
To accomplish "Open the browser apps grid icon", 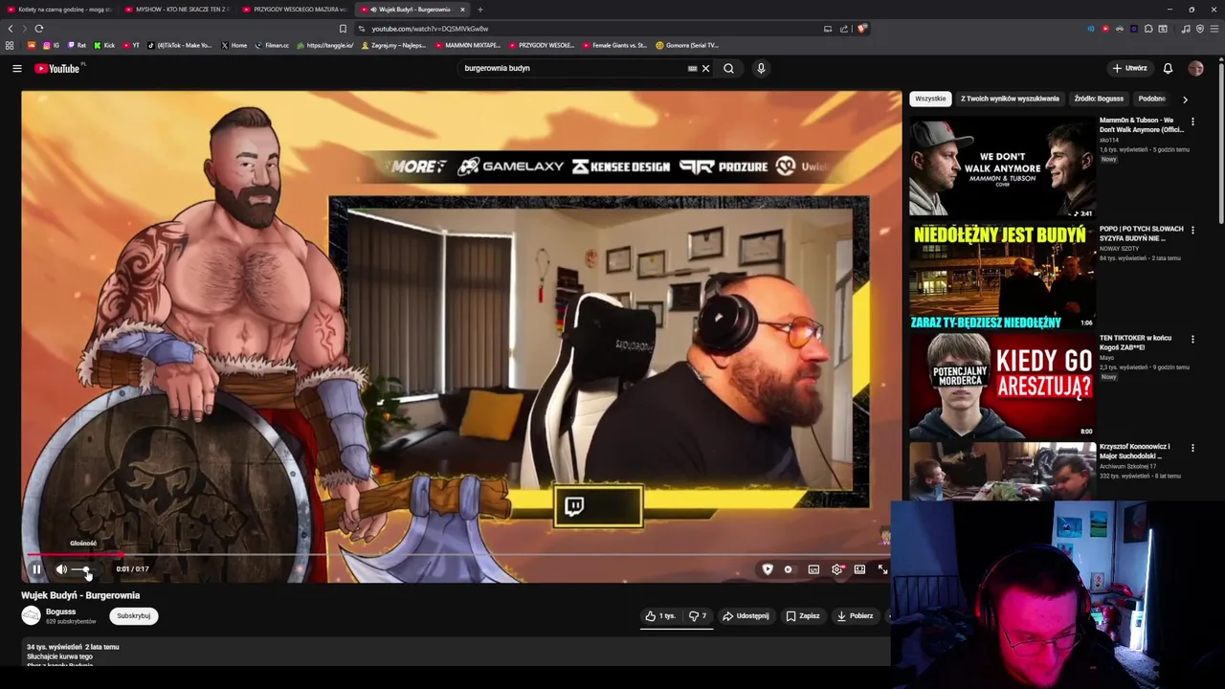I will [10, 45].
